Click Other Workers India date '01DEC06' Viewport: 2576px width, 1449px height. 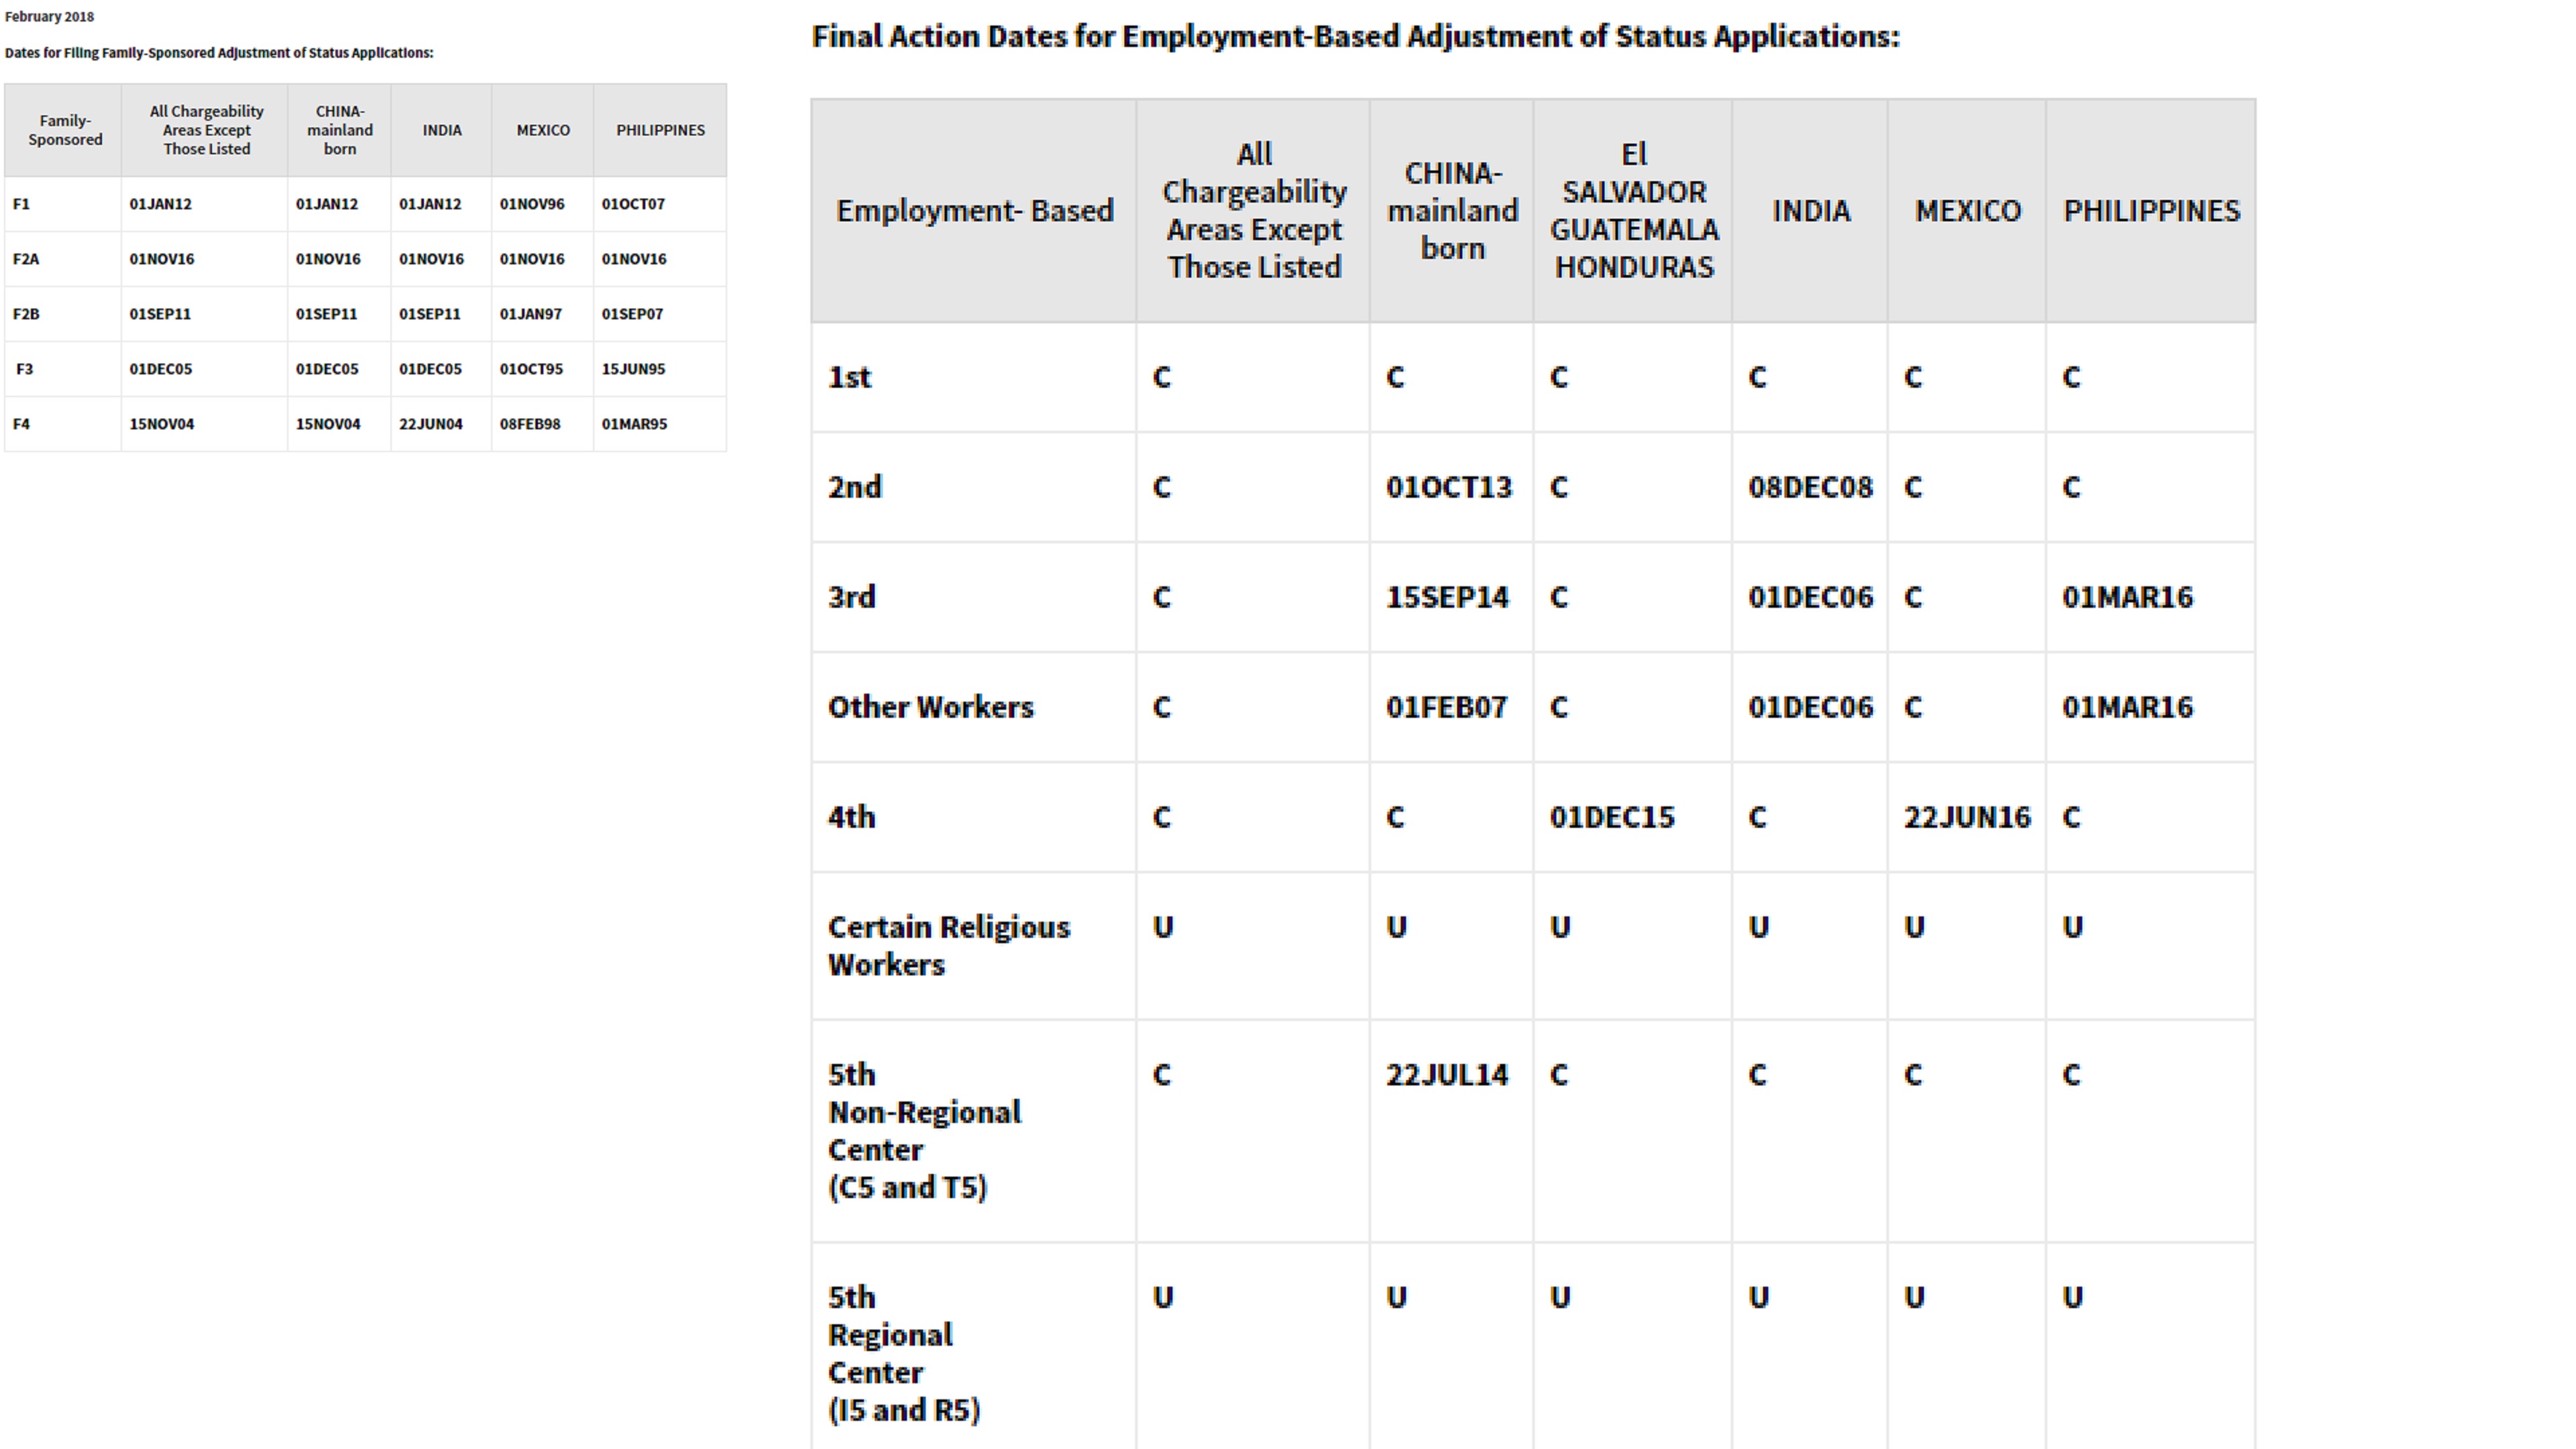1810,708
